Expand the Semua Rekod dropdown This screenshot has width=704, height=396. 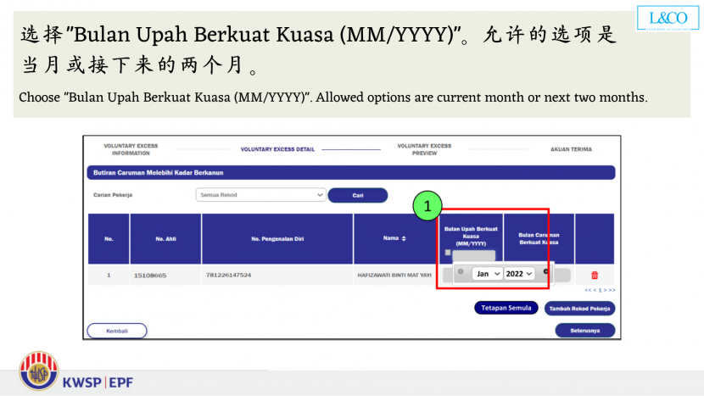(x=260, y=195)
